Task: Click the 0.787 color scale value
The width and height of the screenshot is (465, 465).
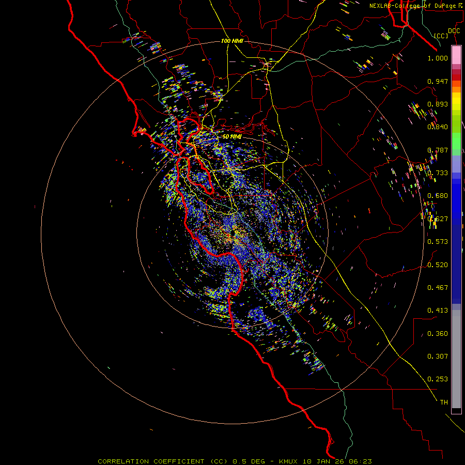Action: tap(438, 150)
